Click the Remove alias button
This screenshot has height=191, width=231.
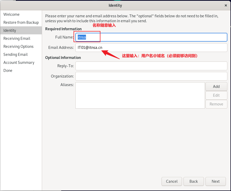(216, 104)
